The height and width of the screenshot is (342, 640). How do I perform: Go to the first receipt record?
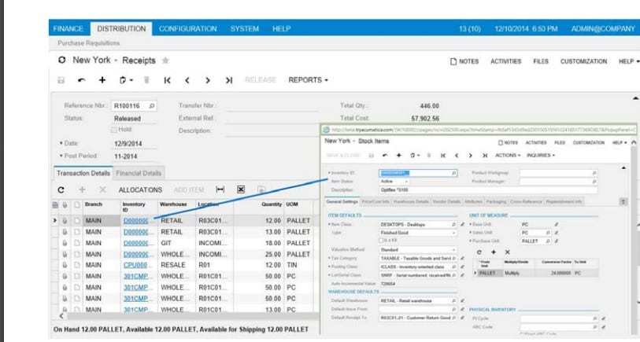pyautogui.click(x=167, y=80)
